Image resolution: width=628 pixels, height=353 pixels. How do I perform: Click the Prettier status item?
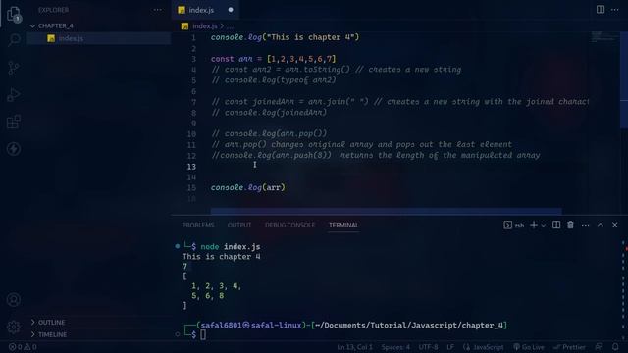point(569,347)
